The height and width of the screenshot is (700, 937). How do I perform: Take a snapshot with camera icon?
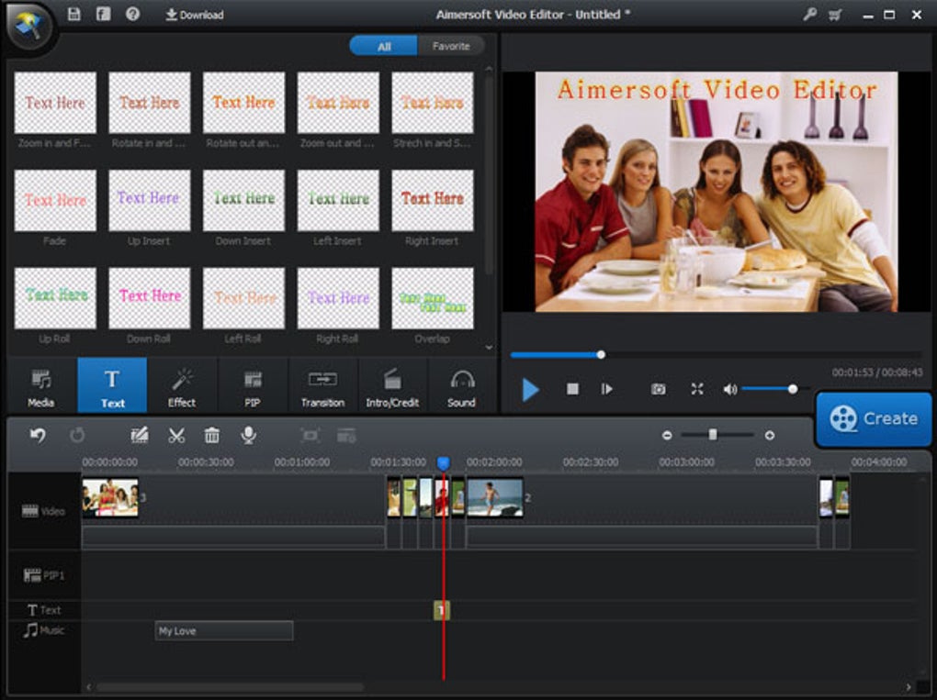[x=658, y=389]
